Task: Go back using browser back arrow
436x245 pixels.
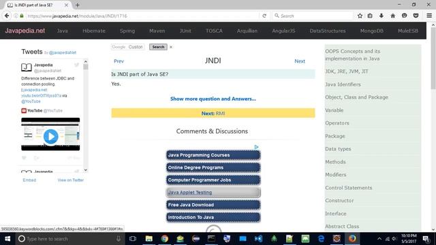Action: (7, 16)
